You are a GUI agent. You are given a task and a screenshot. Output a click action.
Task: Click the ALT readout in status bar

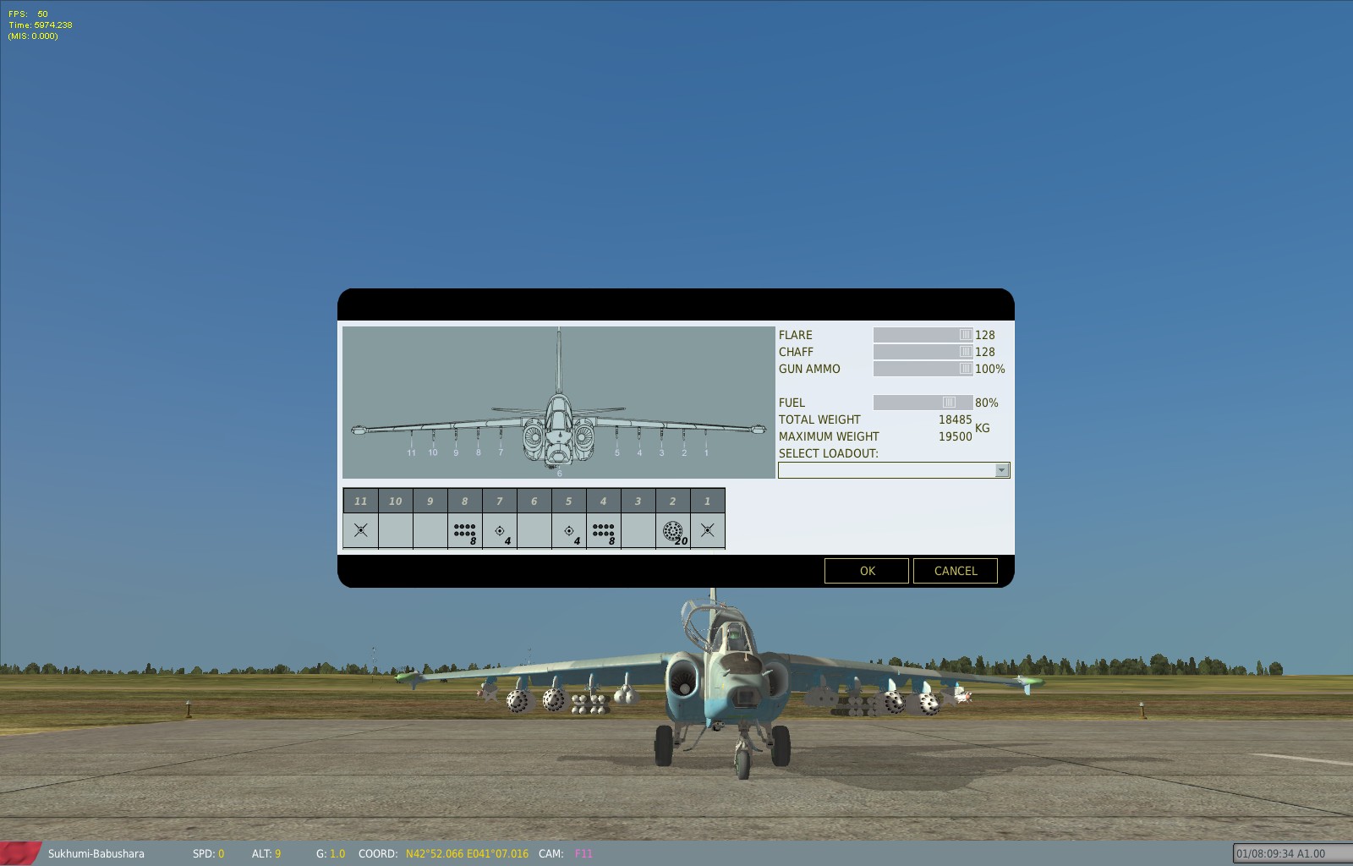[266, 853]
